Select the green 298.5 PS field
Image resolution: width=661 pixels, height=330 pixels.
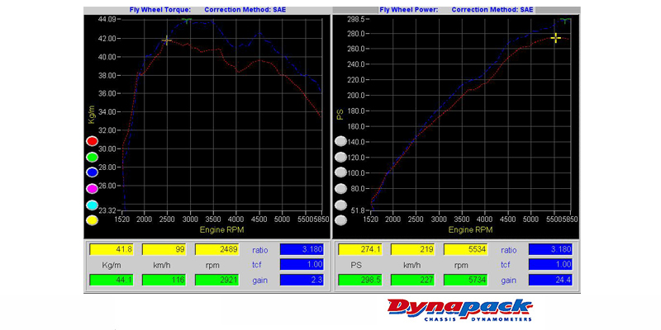[x=360, y=280]
